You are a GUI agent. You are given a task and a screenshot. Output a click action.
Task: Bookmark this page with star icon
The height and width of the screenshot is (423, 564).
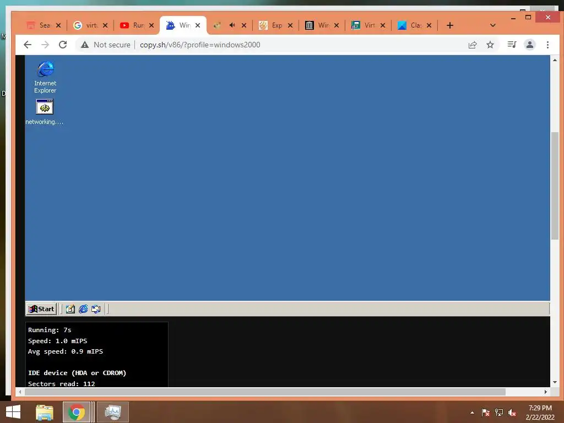(490, 45)
